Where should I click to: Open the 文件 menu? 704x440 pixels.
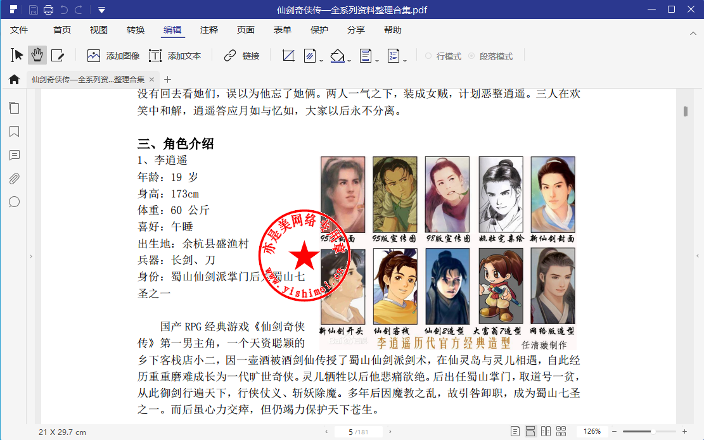(x=19, y=30)
